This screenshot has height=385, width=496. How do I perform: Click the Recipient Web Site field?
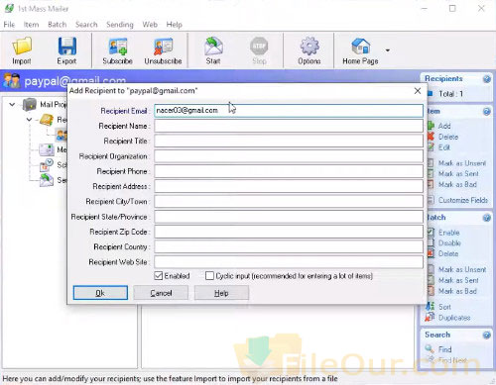point(289,262)
